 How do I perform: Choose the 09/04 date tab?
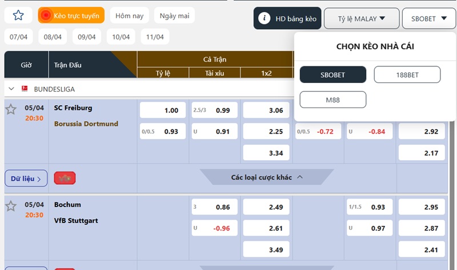click(87, 37)
